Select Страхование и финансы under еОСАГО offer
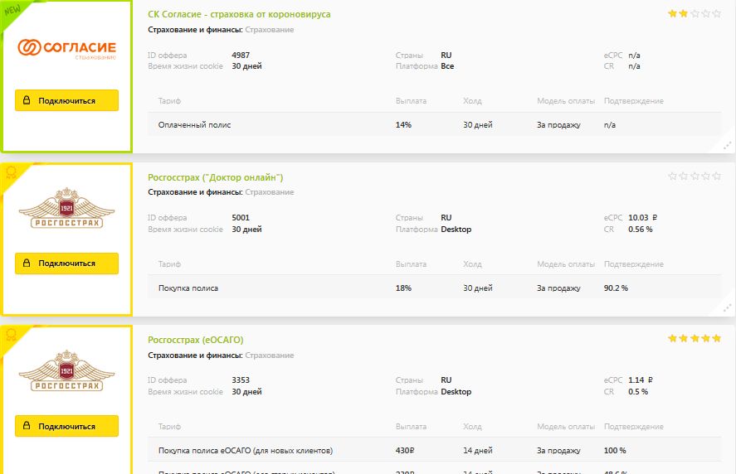This screenshot has height=474, width=736. point(194,355)
